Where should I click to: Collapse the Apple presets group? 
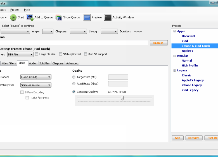(x=175, y=31)
